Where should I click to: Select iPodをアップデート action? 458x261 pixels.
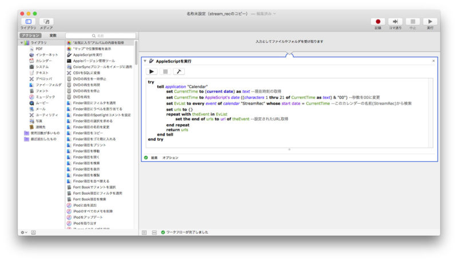(x=85, y=217)
